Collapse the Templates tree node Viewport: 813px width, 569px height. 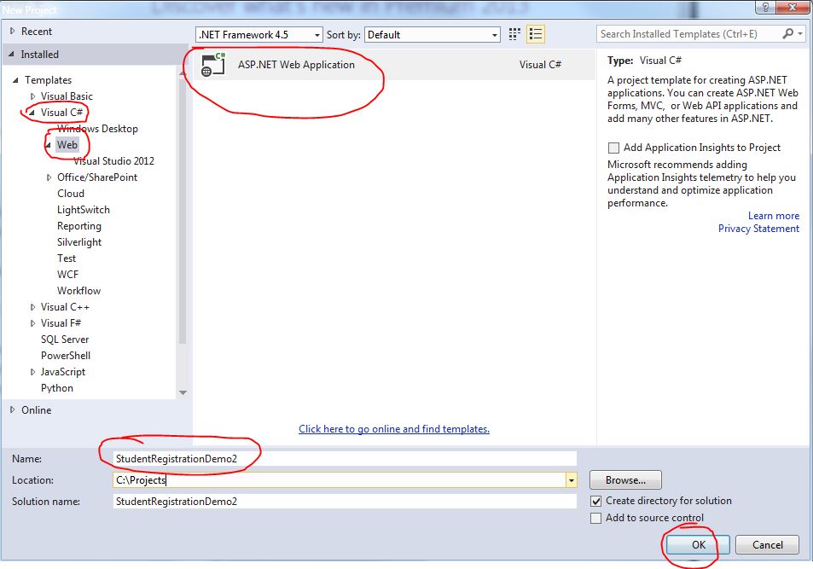click(15, 80)
